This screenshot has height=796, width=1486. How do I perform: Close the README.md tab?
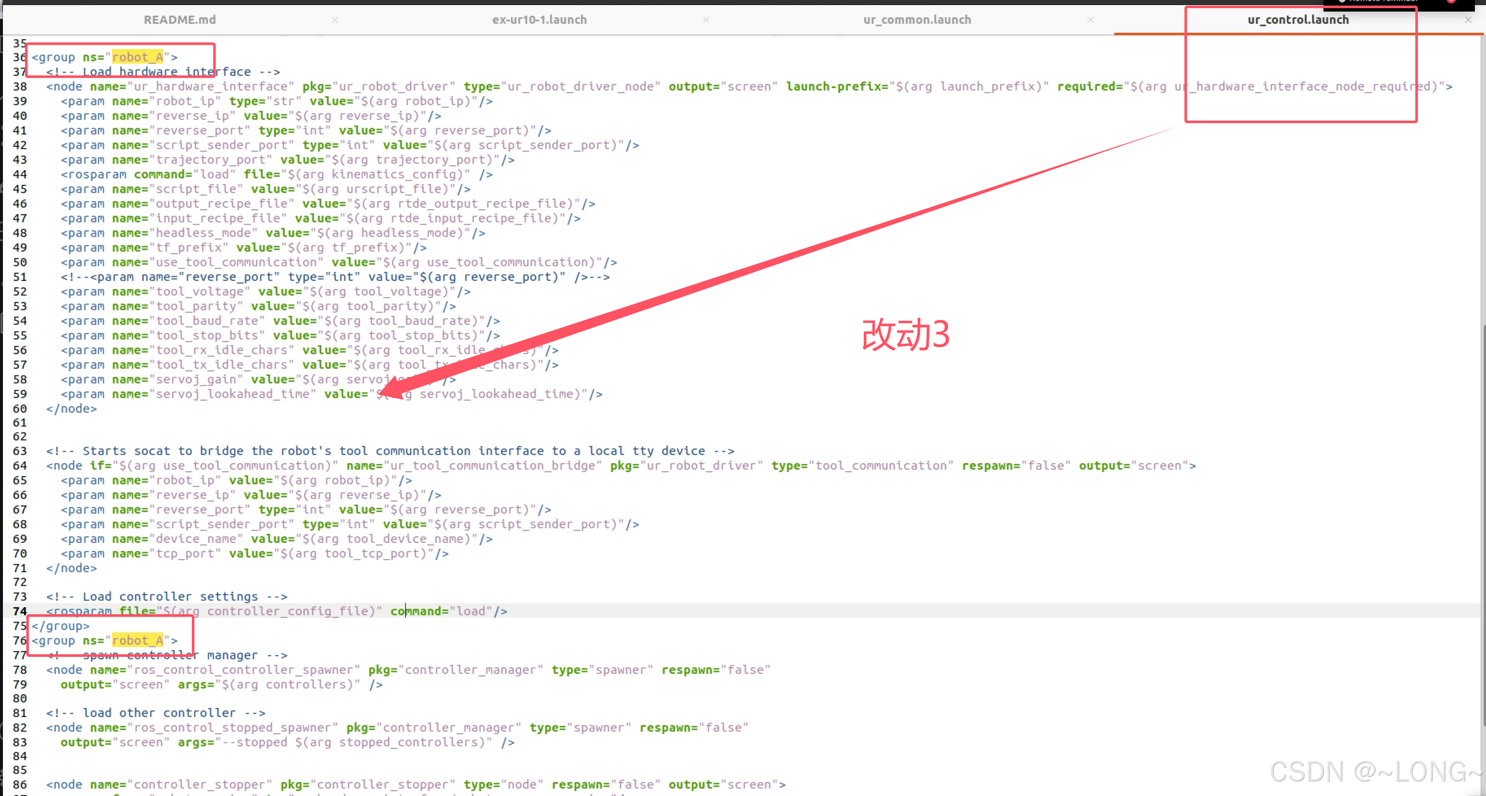(x=335, y=19)
